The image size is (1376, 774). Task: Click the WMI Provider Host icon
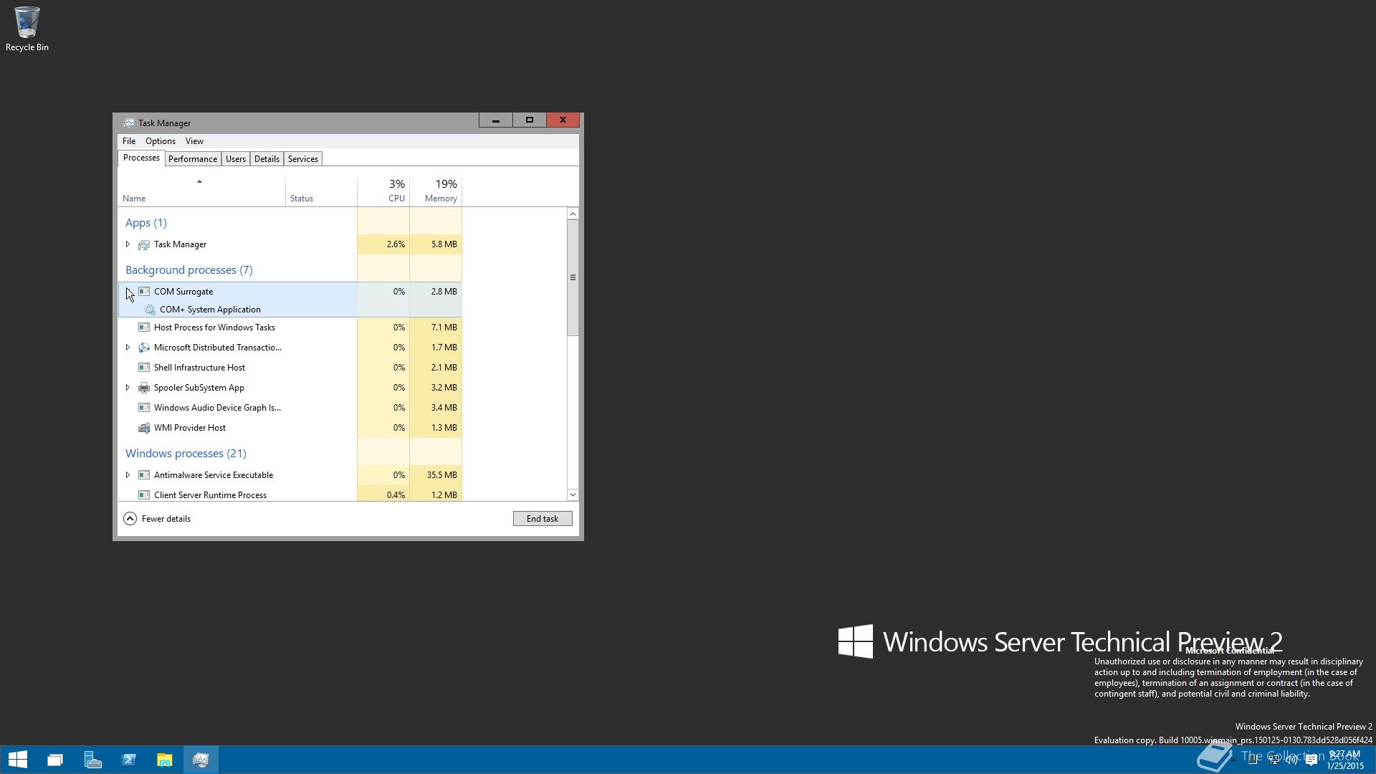click(144, 428)
